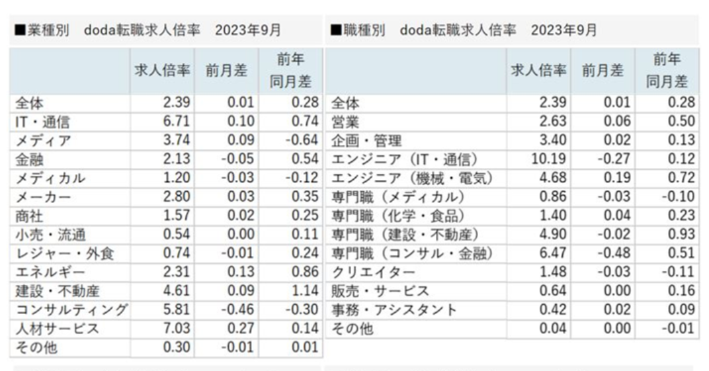The width and height of the screenshot is (709, 371).
Task: Click the '専門職（メディカル）' row label
Action: [398, 198]
